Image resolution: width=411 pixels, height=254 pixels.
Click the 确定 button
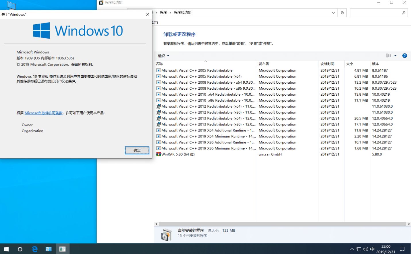pos(137,150)
